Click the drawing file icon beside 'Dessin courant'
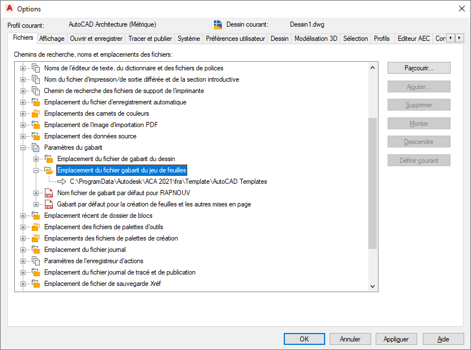The image size is (471, 350). 218,24
